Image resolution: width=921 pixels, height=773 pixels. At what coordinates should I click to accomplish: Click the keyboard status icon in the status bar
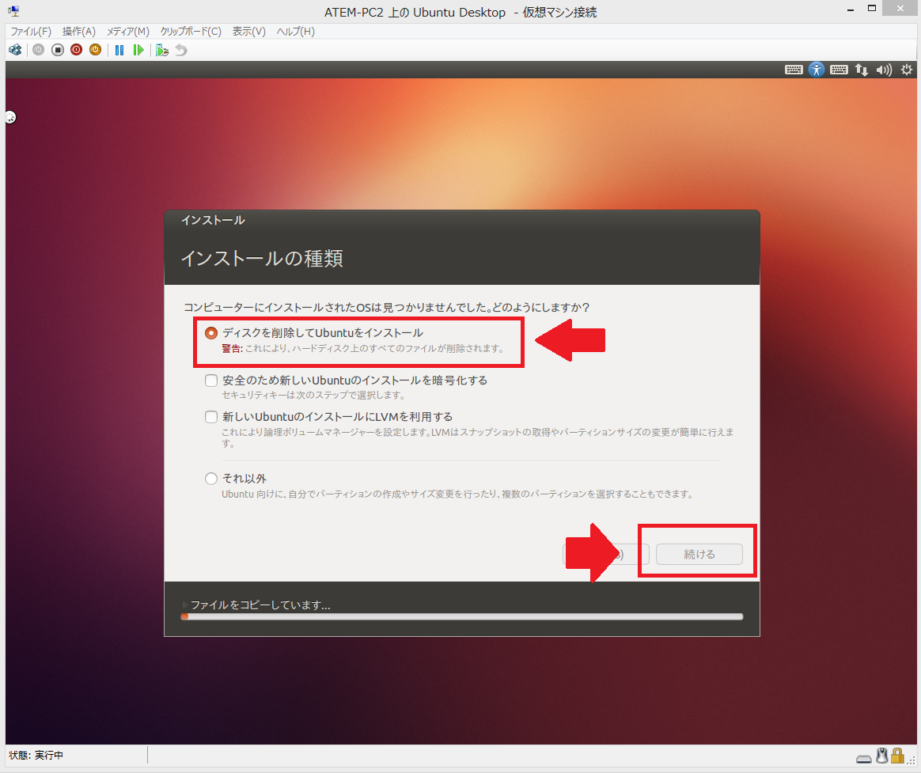point(864,758)
